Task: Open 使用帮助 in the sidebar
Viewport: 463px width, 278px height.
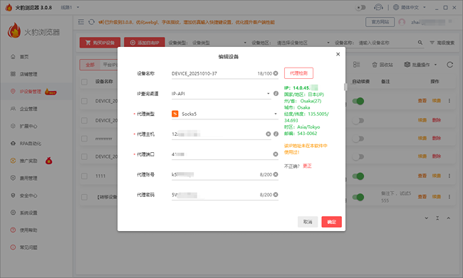Action: 28,230
